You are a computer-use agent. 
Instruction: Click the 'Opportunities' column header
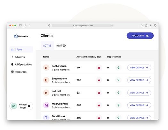pyautogui.click(x=114, y=57)
